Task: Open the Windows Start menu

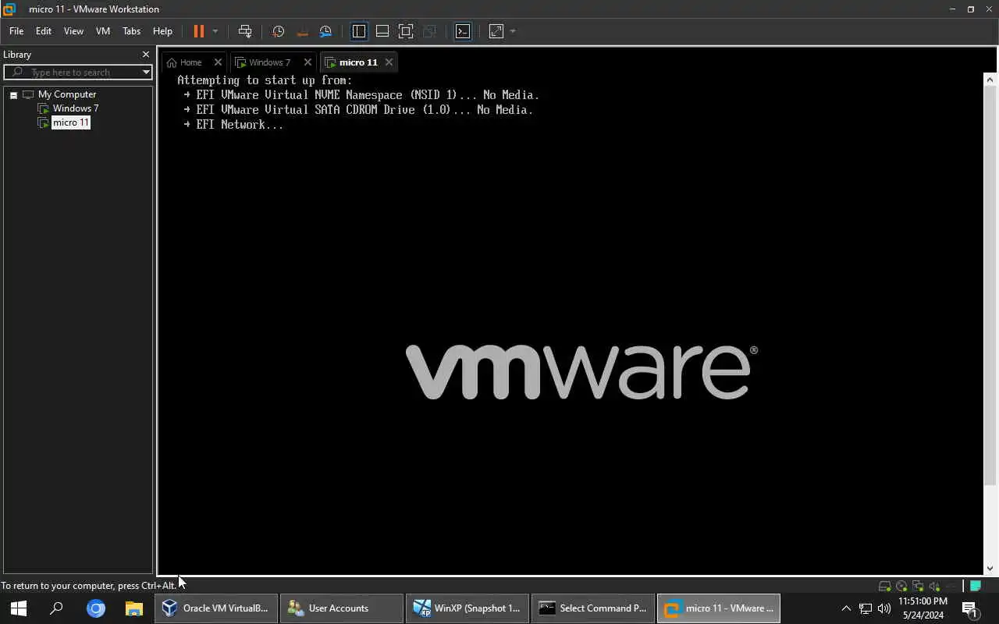Action: (x=19, y=608)
